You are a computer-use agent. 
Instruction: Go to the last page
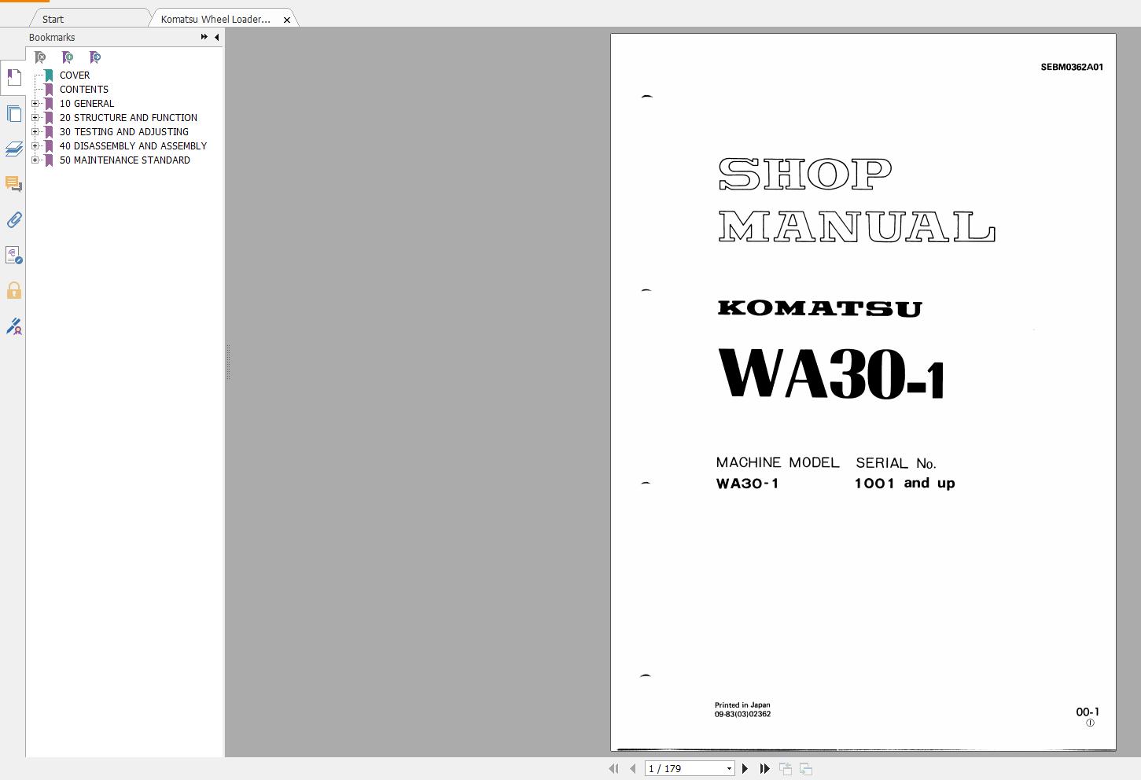coord(764,768)
